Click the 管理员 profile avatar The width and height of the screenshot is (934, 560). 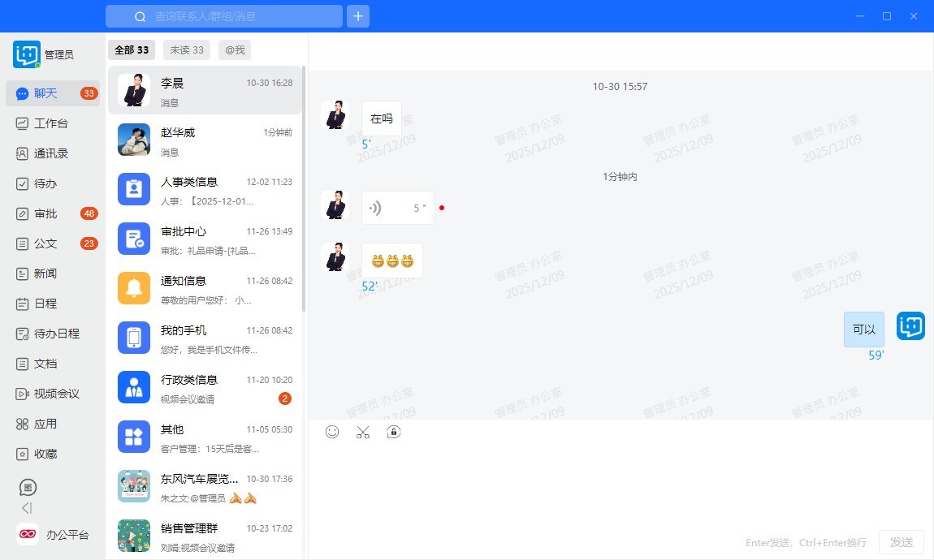(x=27, y=54)
